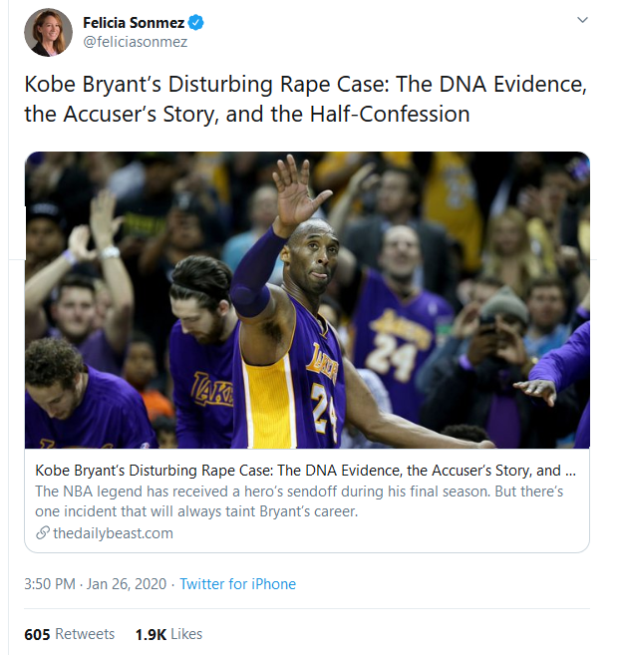Image resolution: width=623 pixels, height=655 pixels.
Task: Click Felicia Sonmez's profile avatar
Action: point(48,32)
